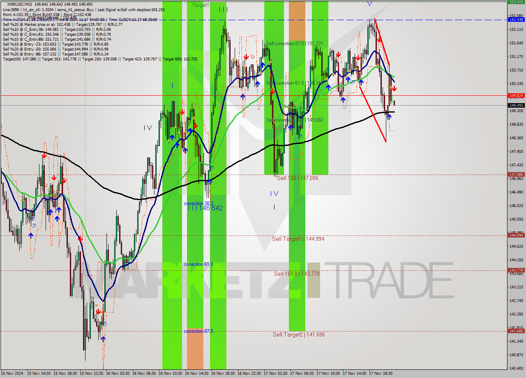Image resolution: width=526 pixels, height=378 pixels.
Task: Click the 'Sell %10 @ C_Entry38: 149.082' line
Action: point(57,30)
